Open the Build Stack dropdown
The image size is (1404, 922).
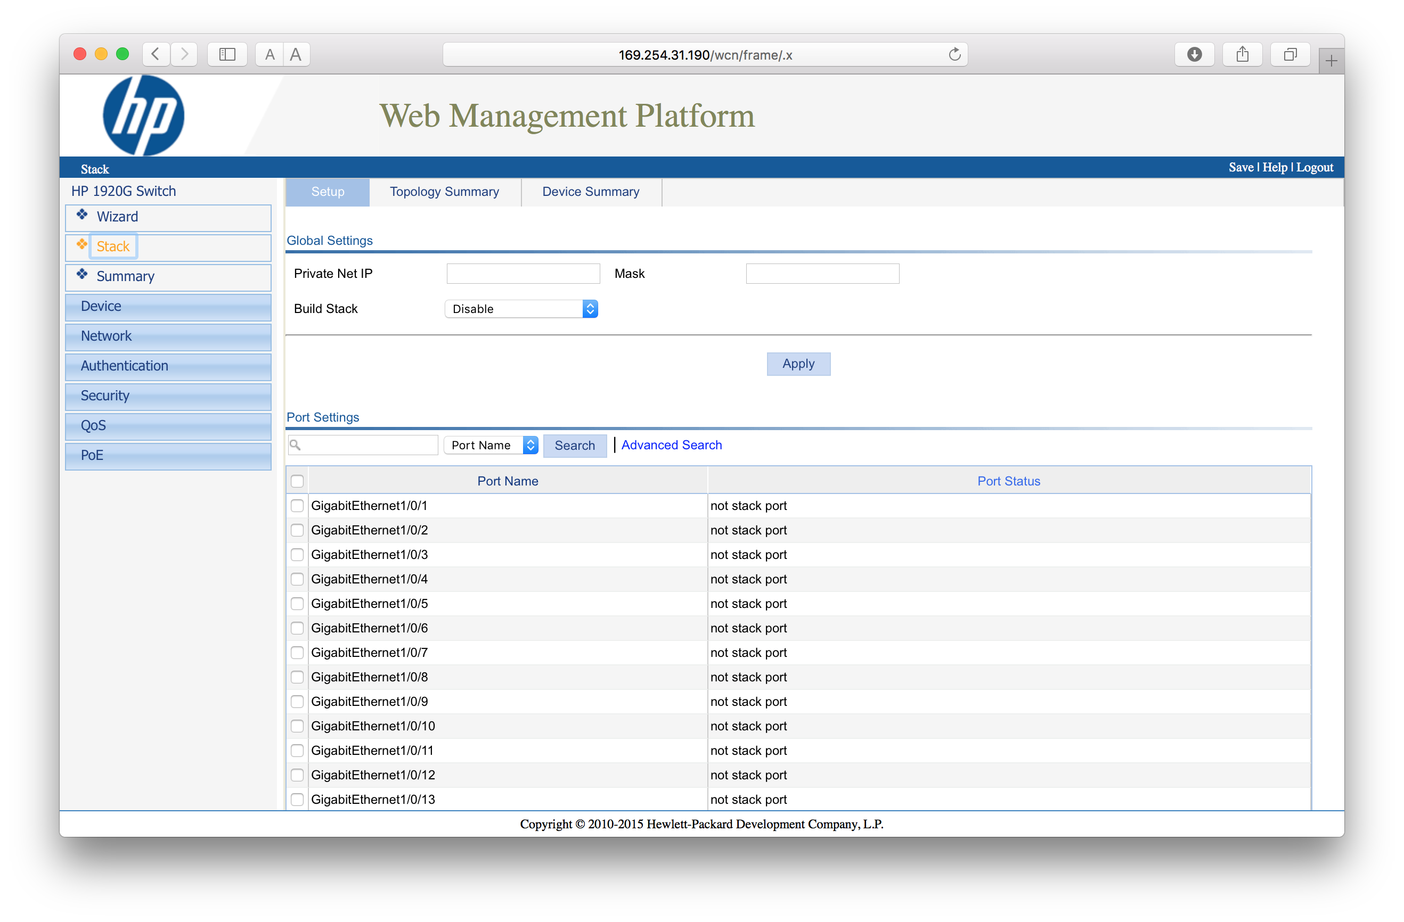521,309
